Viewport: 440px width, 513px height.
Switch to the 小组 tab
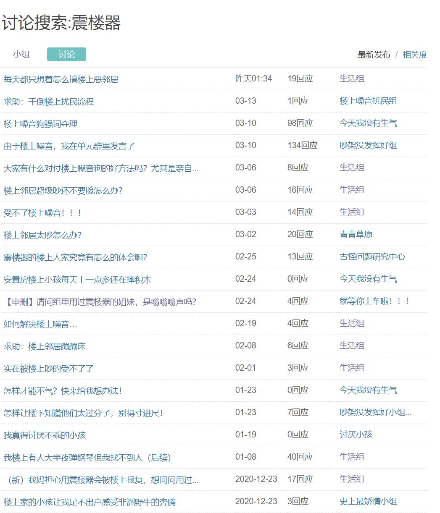[21, 54]
